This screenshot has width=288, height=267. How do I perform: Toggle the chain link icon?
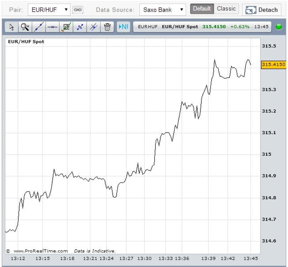pyautogui.click(x=78, y=10)
